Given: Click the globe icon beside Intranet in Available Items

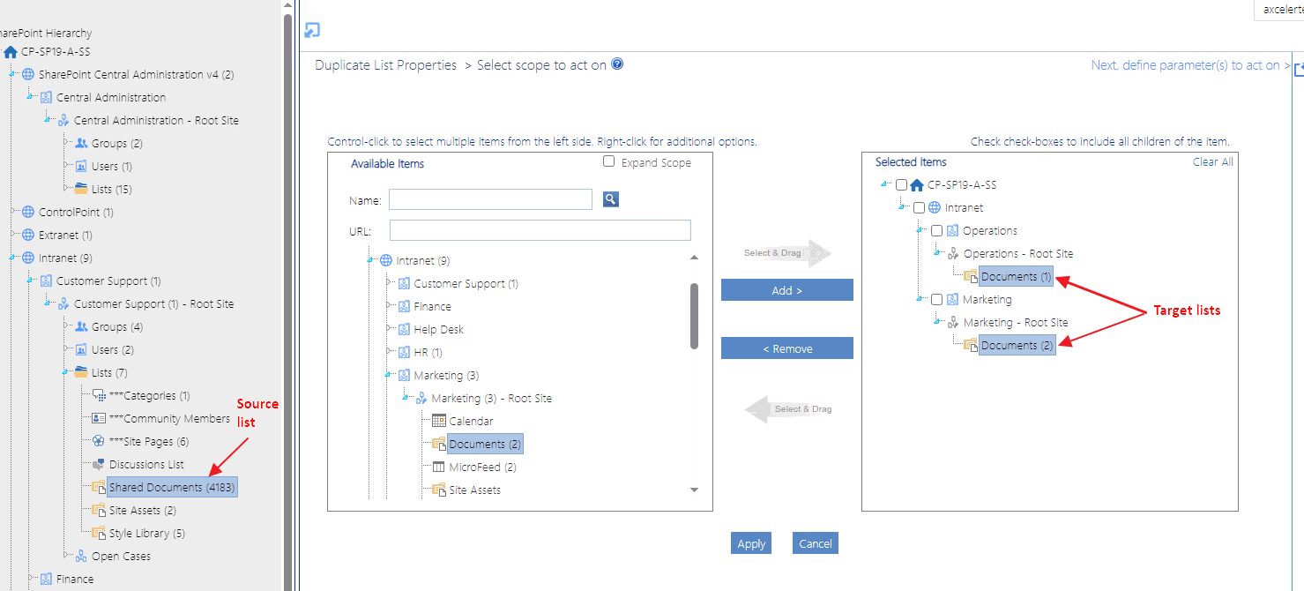Looking at the screenshot, I should click(386, 261).
